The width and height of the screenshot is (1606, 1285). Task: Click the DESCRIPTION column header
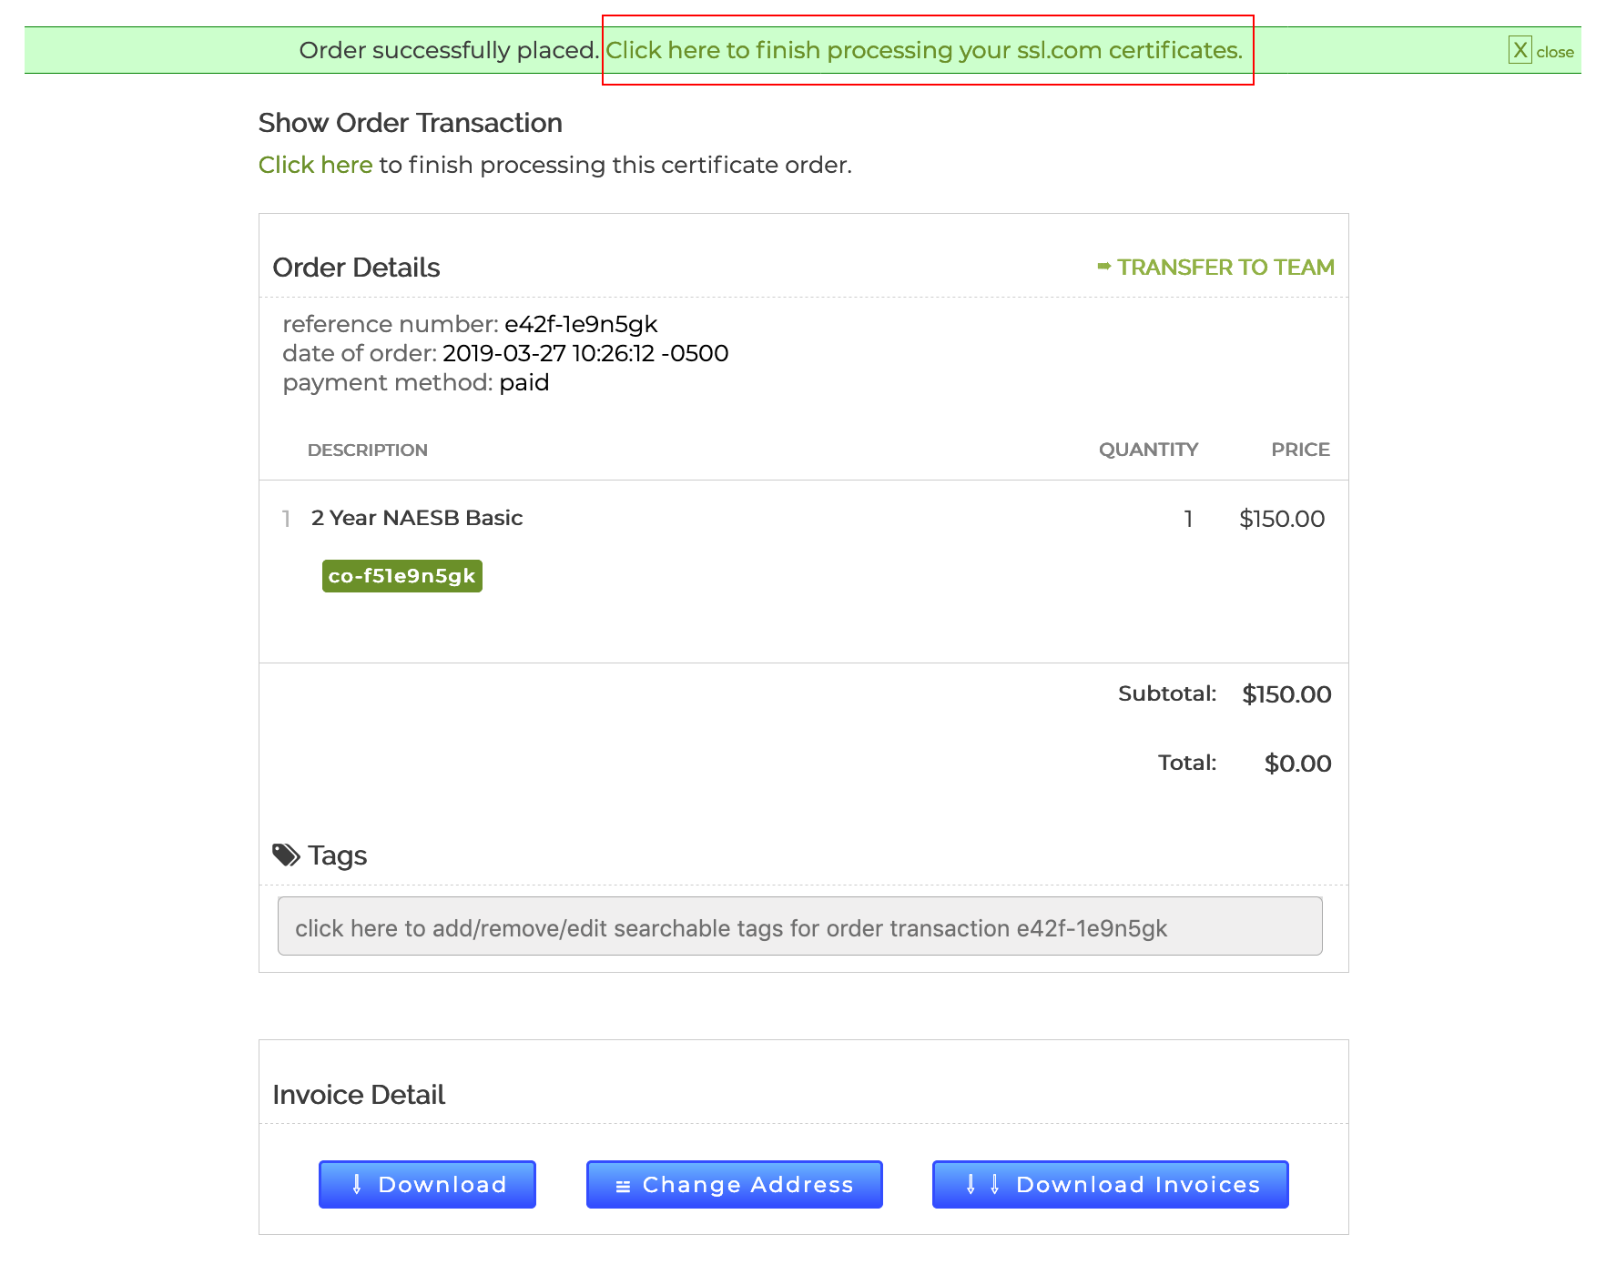pos(367,450)
